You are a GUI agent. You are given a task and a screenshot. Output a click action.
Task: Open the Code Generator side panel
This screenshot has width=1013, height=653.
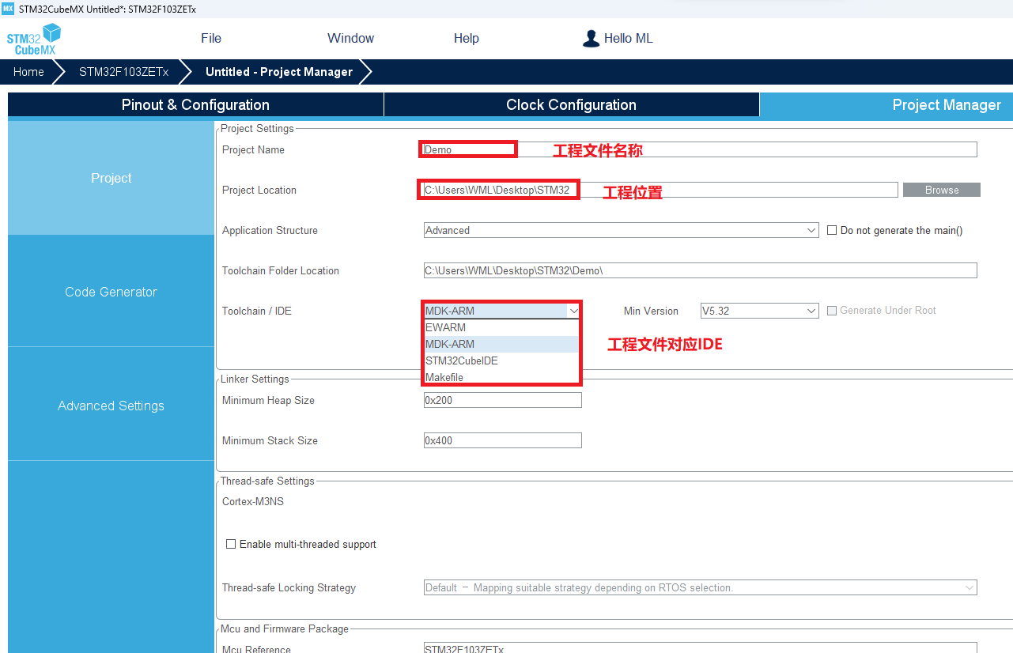point(111,292)
